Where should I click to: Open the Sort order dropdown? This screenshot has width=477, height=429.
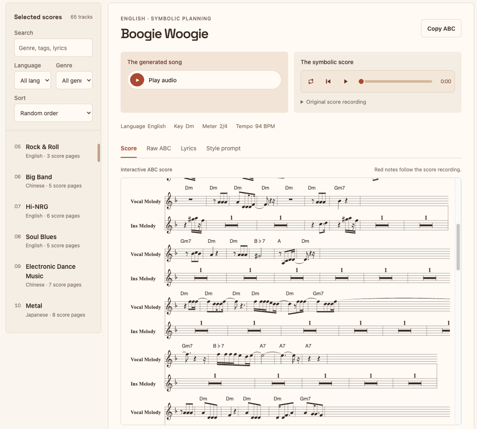[x=53, y=113]
